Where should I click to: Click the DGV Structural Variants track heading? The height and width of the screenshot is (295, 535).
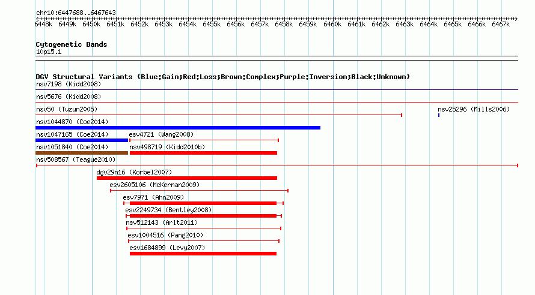pyautogui.click(x=222, y=77)
